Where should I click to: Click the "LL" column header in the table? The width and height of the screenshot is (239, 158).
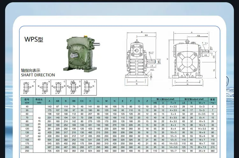[x=98, y=101]
